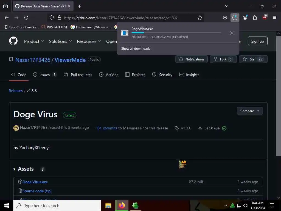
Task: Open the Projects tab
Action: [135, 75]
